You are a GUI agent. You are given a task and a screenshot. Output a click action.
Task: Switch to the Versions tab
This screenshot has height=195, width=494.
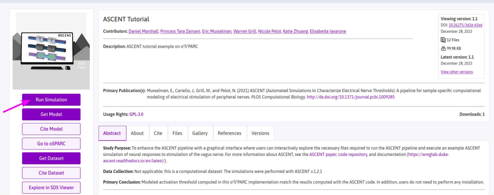point(260,133)
